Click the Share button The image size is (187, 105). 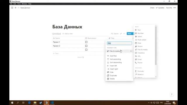[152, 8]
